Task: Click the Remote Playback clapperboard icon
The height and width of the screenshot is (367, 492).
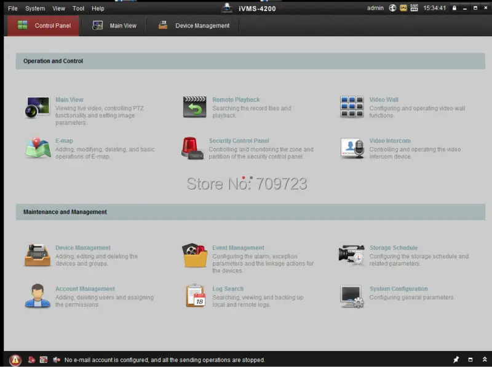Action: coord(194,107)
